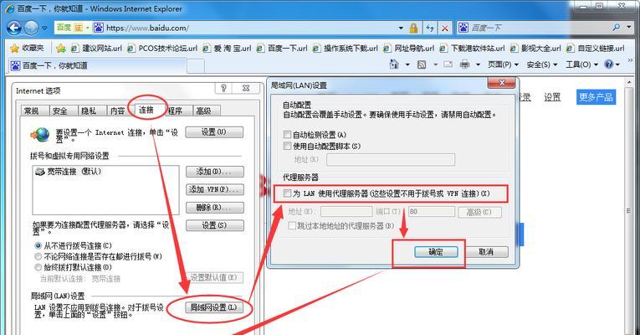Click the blue Help question mark icon
The image size is (640, 335).
(609, 64)
